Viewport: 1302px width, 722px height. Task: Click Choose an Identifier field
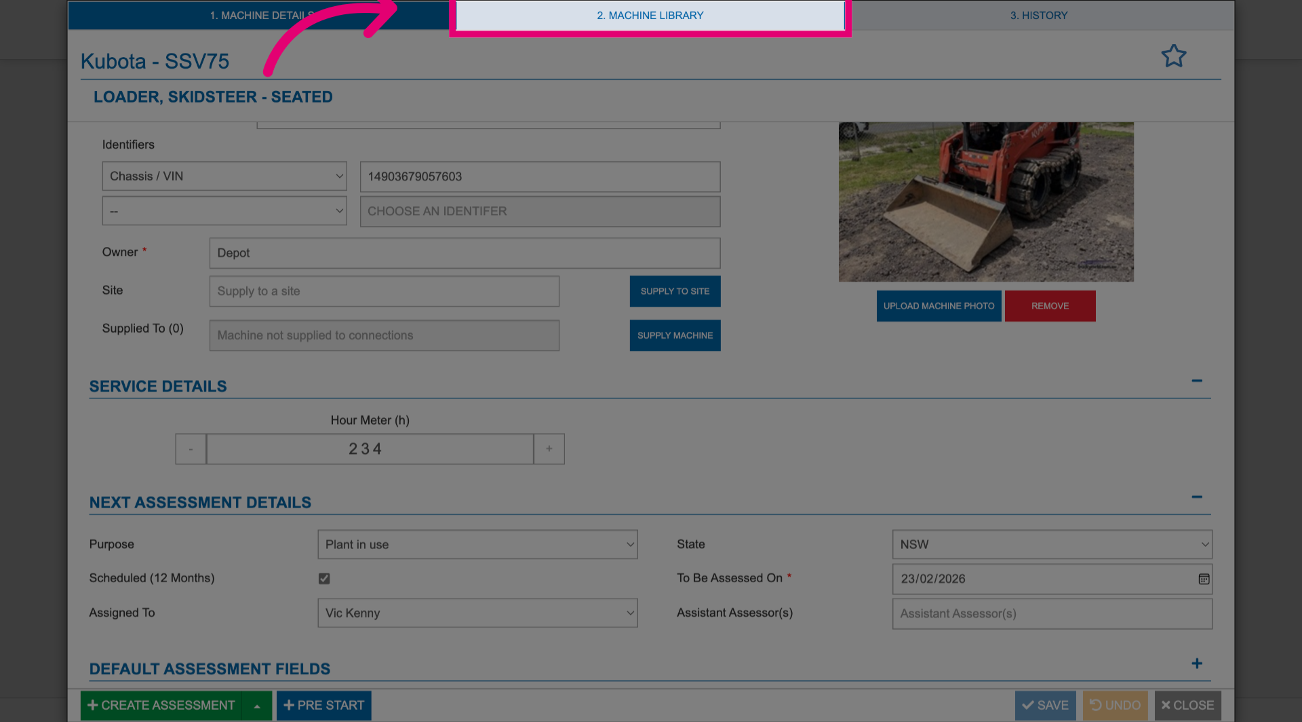[540, 211]
